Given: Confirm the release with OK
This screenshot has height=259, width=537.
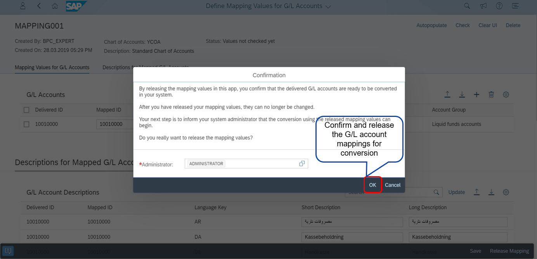Looking at the screenshot, I should (x=372, y=185).
